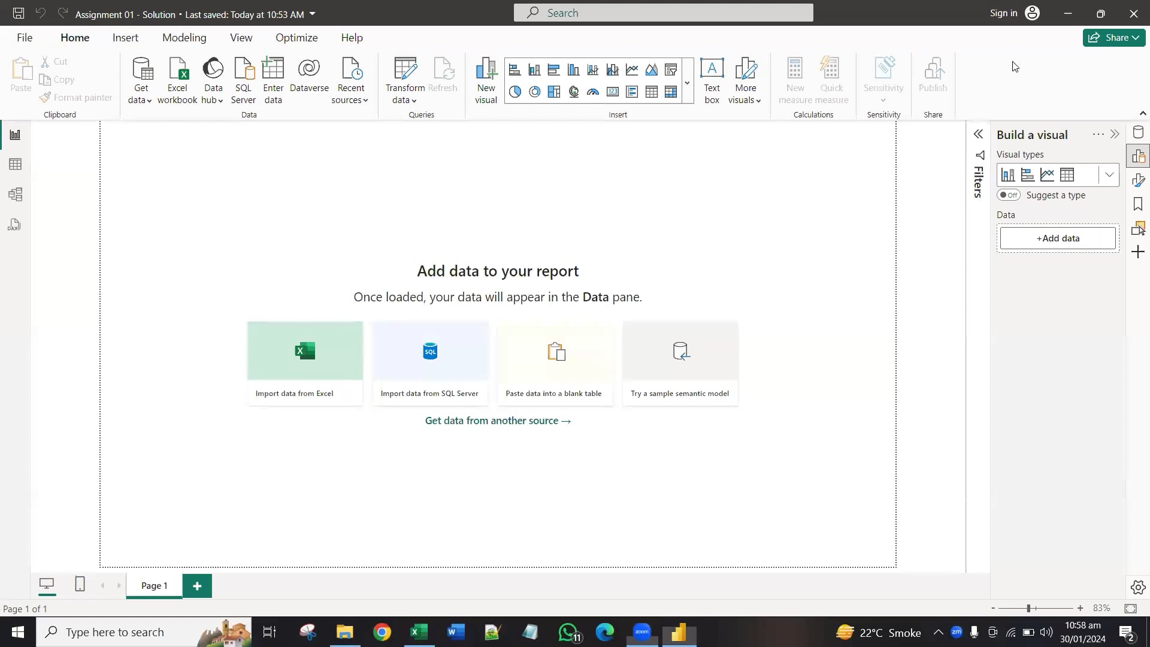Switch to mobile layout view

[80, 584]
